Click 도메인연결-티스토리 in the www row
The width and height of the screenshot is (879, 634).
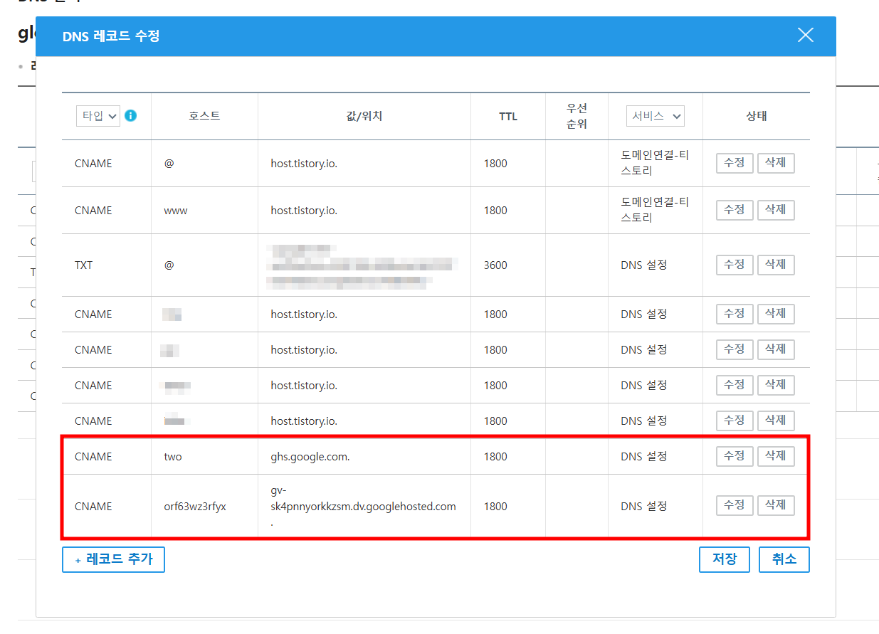tap(655, 210)
